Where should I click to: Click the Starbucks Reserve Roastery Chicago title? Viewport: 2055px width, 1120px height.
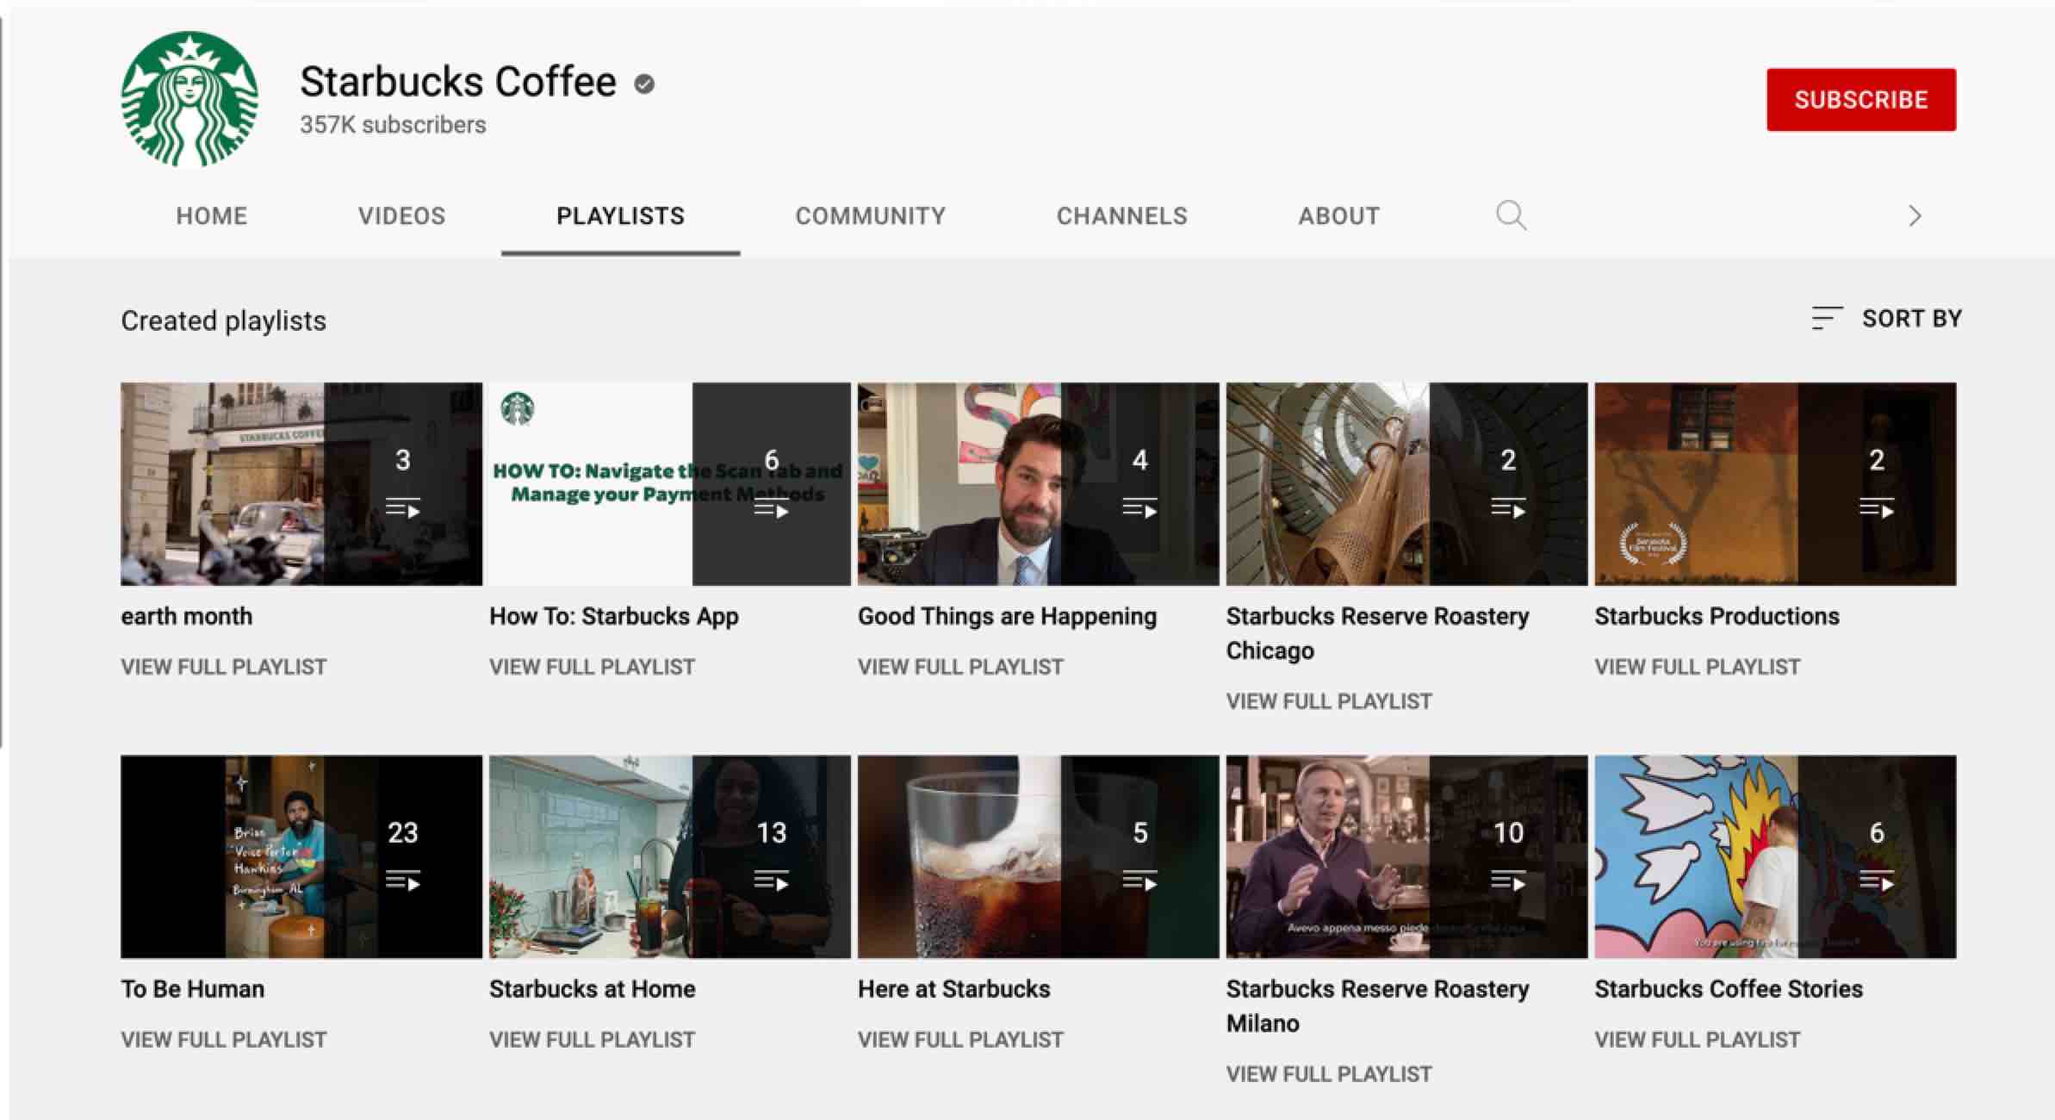coord(1377,633)
